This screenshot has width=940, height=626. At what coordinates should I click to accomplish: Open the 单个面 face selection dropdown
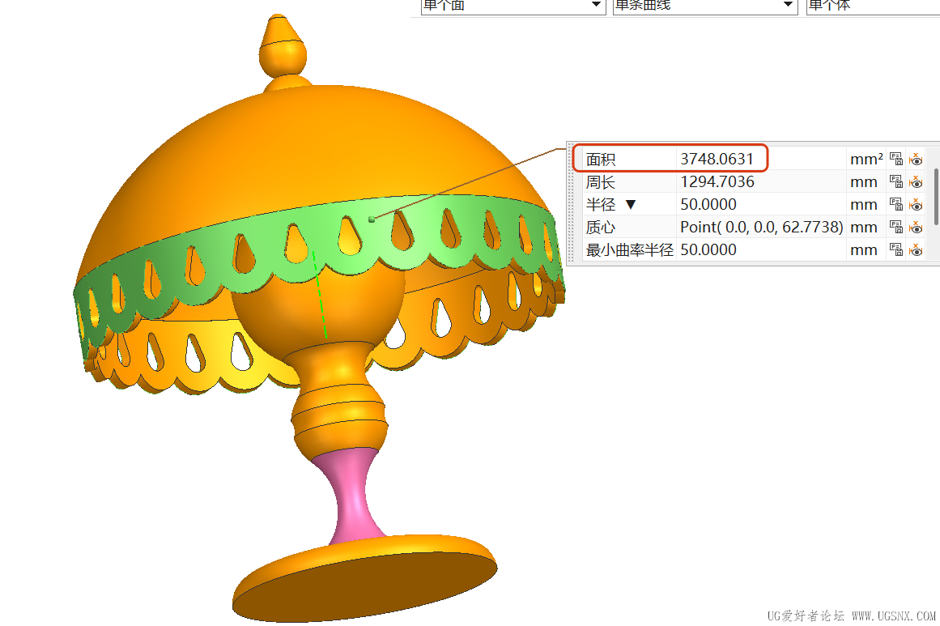513,6
